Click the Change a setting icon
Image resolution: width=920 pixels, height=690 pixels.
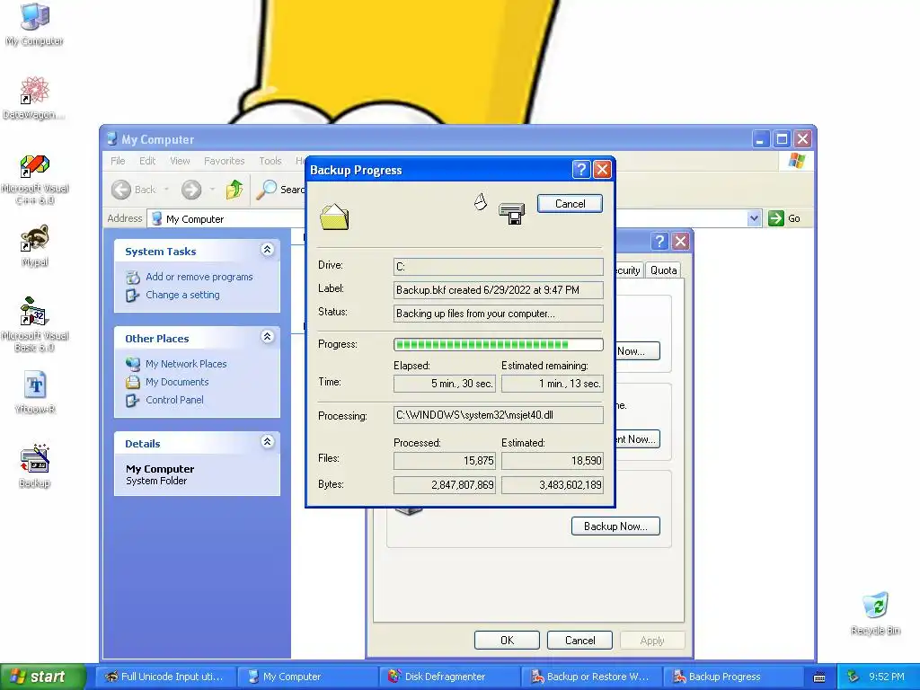(133, 295)
